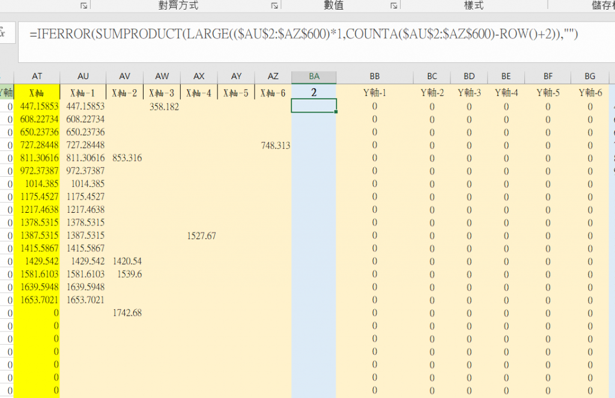The image size is (615, 398).
Task: Select yellow cell 1429.542
Action: click(x=37, y=261)
